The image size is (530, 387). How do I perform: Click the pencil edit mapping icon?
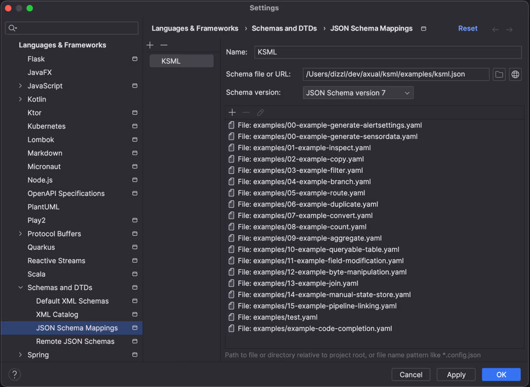point(260,112)
